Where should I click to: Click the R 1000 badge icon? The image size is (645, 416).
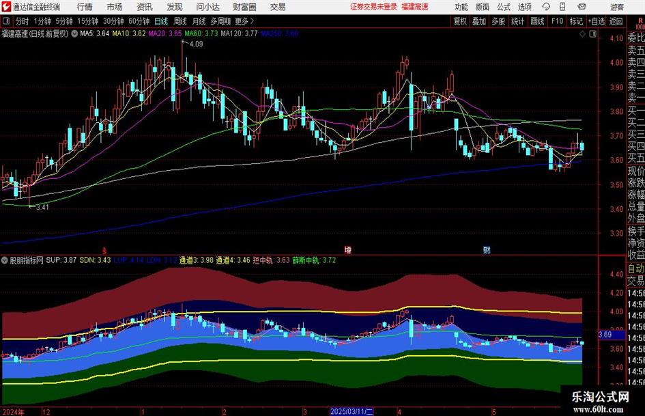[640, 23]
